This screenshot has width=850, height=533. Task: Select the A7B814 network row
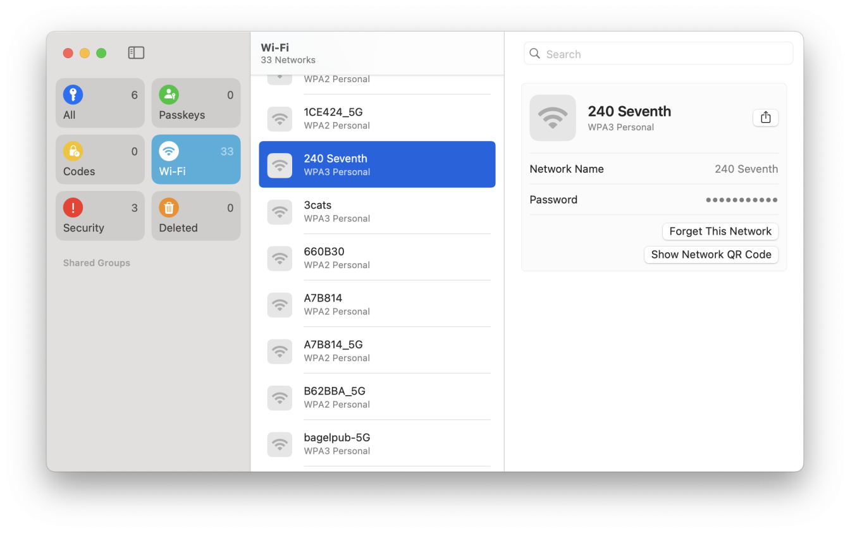click(377, 304)
